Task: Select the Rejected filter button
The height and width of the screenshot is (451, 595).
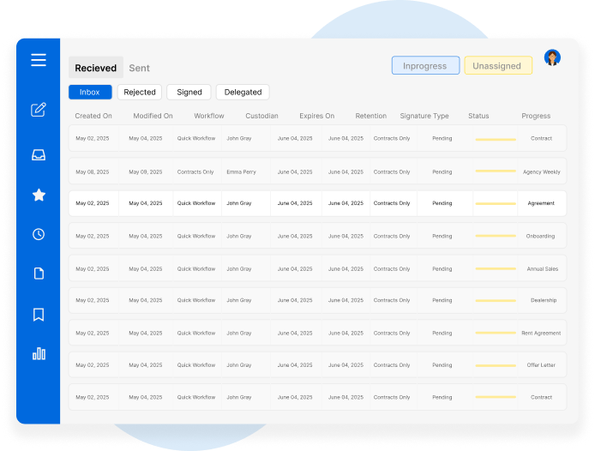Action: point(140,93)
